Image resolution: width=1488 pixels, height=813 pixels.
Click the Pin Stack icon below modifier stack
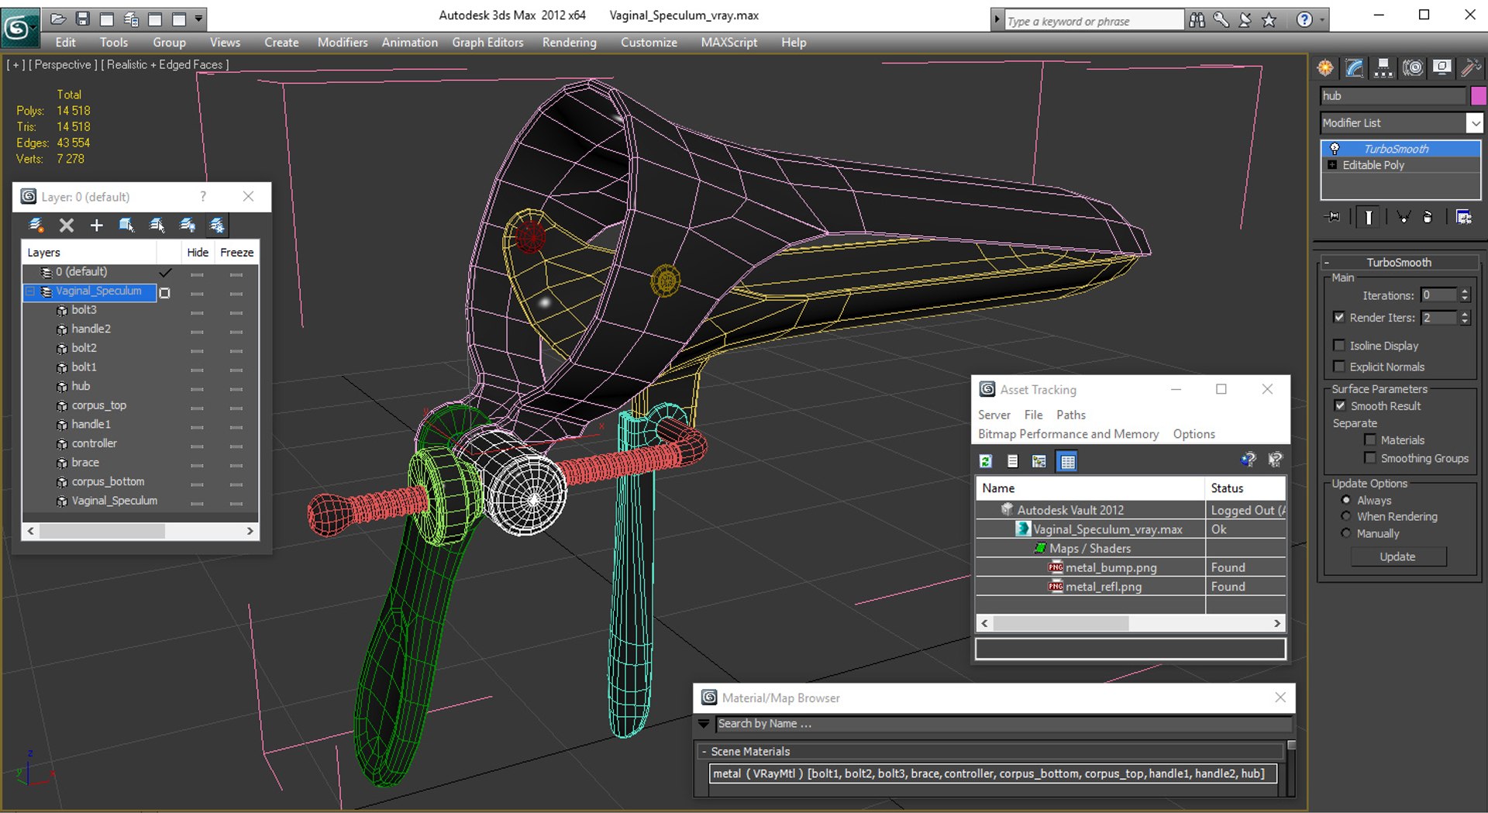click(x=1333, y=218)
